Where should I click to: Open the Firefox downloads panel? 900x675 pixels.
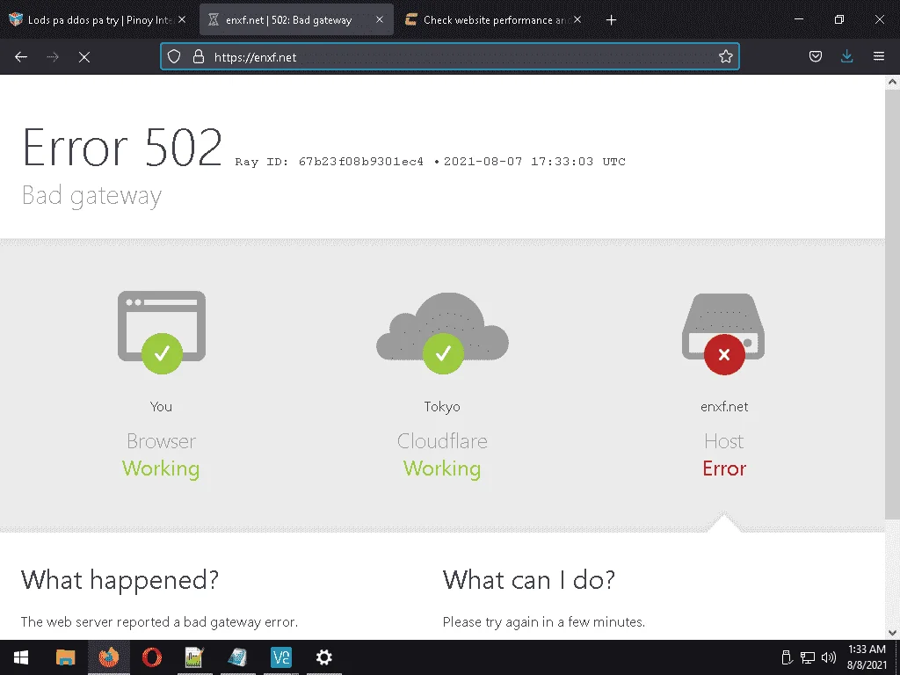tap(846, 56)
